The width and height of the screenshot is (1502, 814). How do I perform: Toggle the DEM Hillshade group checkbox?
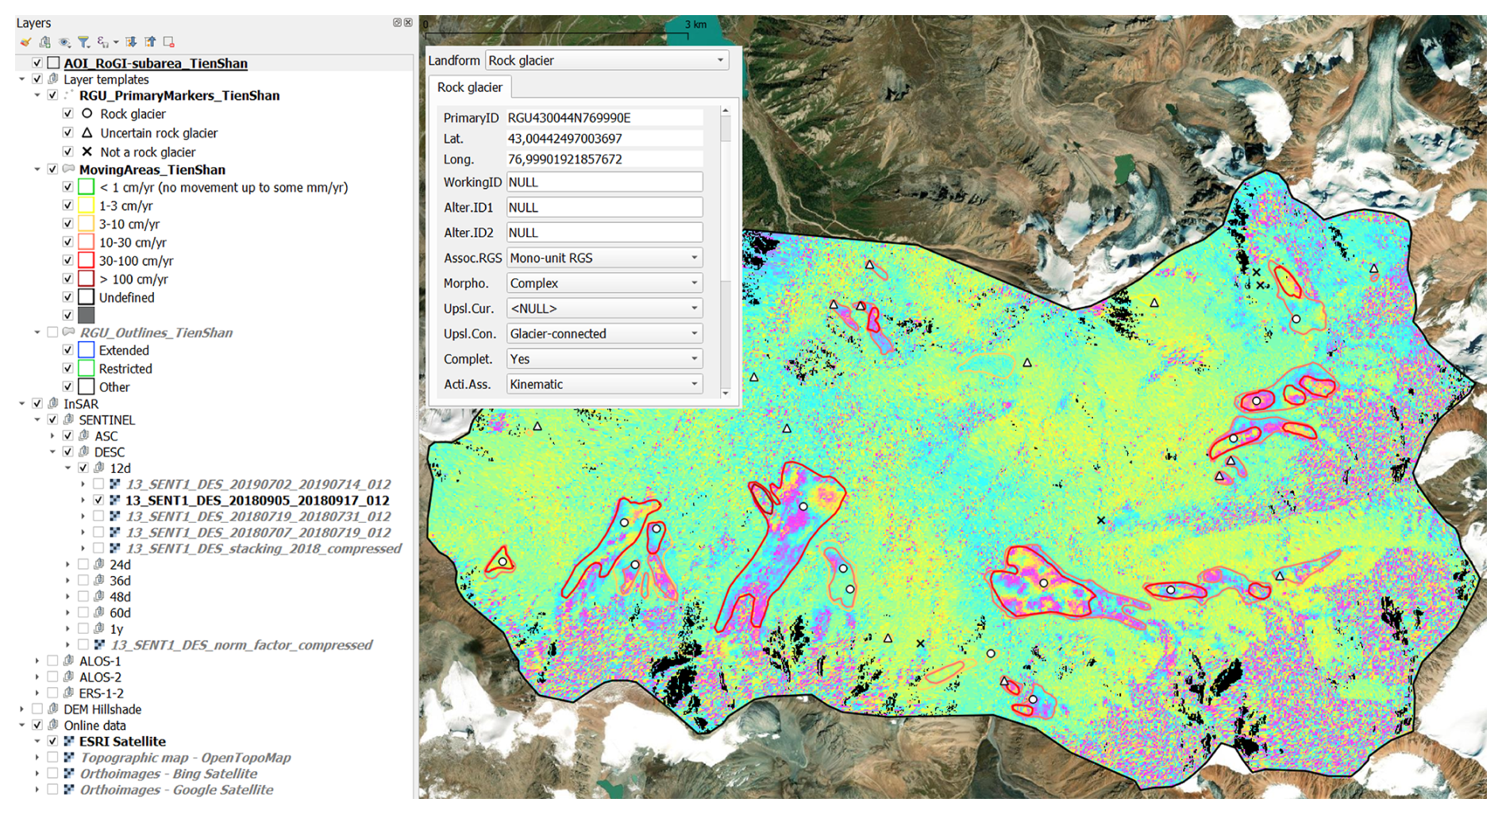pyautogui.click(x=37, y=709)
